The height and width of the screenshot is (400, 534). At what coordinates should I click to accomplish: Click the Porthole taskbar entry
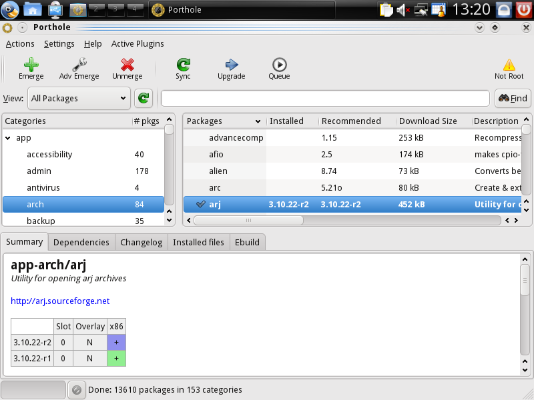click(242, 9)
